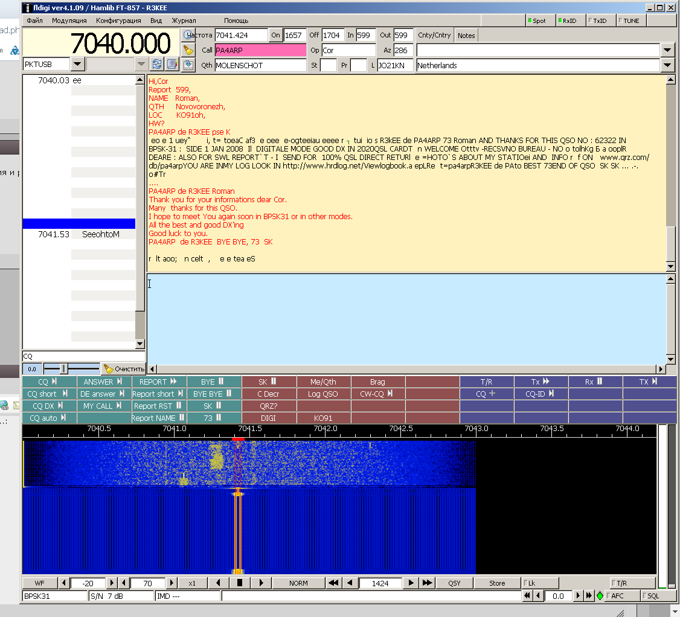Viewport: 680px width, 617px height.
Task: Click the QSO time lookup clock icon
Action: (188, 35)
